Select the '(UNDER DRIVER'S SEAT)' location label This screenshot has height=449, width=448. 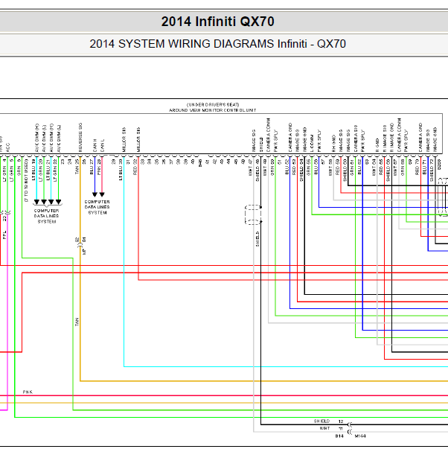point(213,105)
